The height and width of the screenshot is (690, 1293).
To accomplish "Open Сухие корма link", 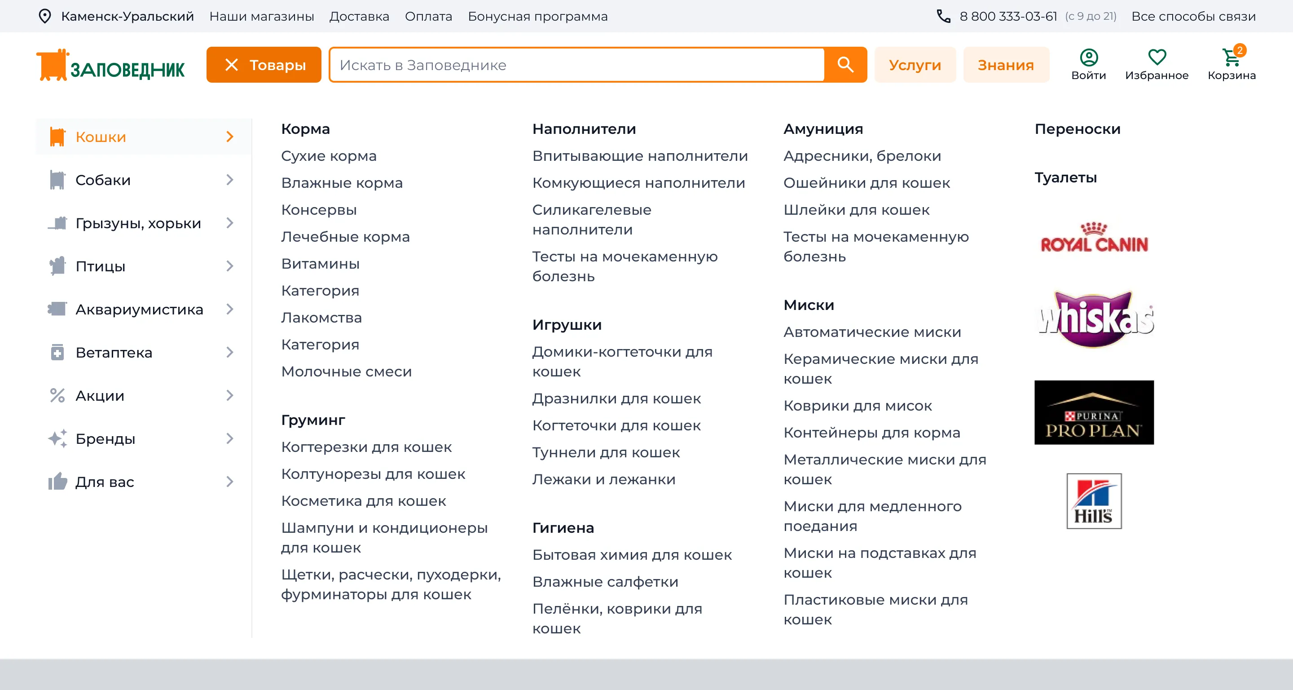I will point(328,156).
